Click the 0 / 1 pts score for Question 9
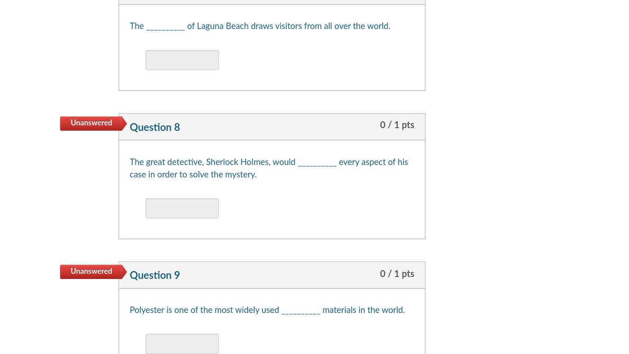The image size is (629, 354). (397, 274)
